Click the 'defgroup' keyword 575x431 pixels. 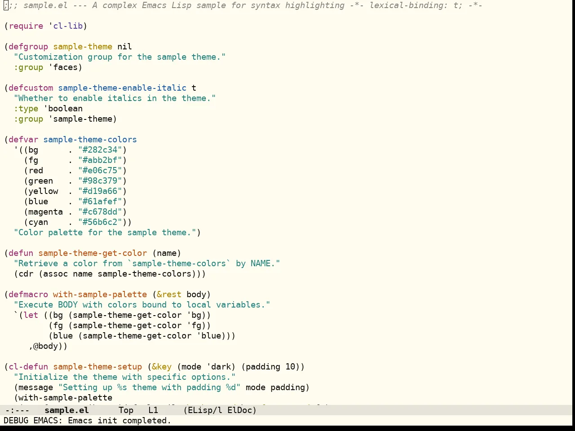tap(28, 47)
